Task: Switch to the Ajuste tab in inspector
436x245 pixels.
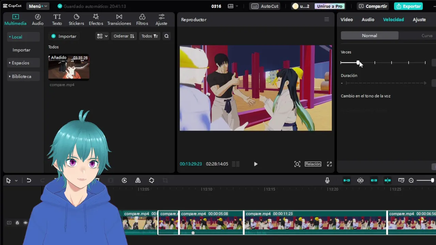Action: click(419, 20)
